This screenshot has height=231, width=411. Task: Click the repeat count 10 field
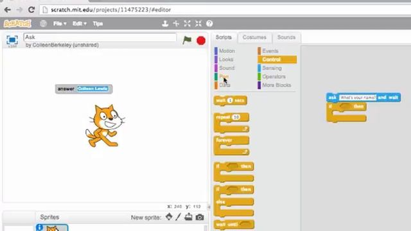coord(236,117)
